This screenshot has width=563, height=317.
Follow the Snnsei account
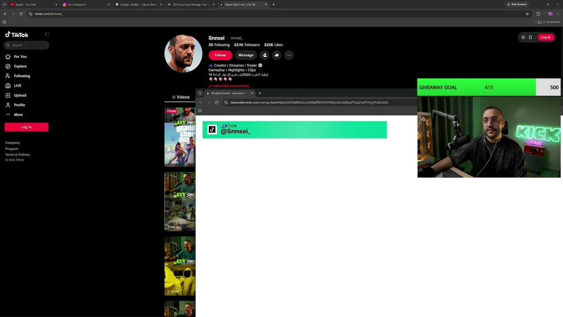(220, 55)
